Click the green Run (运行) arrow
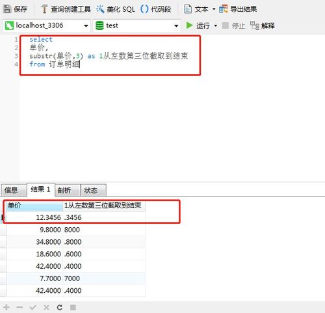Image resolution: width=325 pixels, height=313 pixels. 190,25
